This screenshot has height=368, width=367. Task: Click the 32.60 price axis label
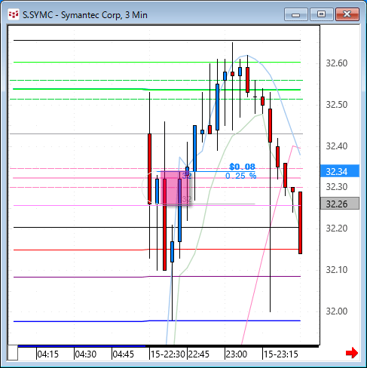[336, 63]
